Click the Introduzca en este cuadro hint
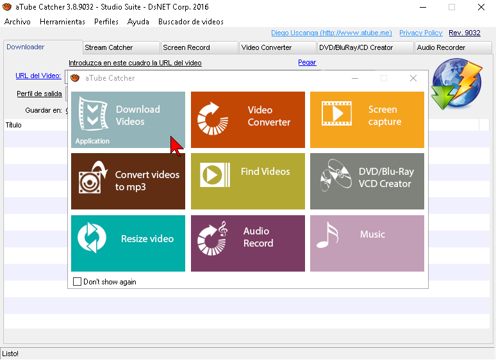The width and height of the screenshot is (496, 360). tap(135, 63)
